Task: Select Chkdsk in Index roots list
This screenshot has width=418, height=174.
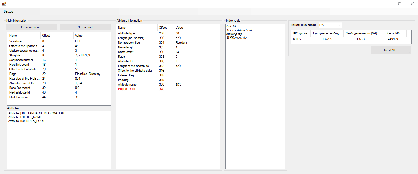Action: [231, 26]
